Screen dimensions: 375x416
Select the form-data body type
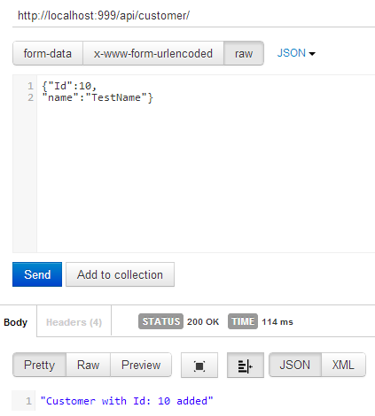48,53
